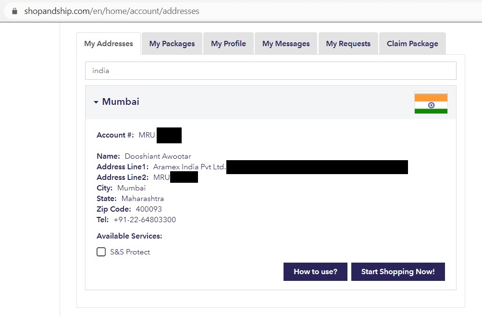Viewport: 482px width, 316px height.
Task: Click the name Dooshiant Awootar
Action: tap(158, 156)
